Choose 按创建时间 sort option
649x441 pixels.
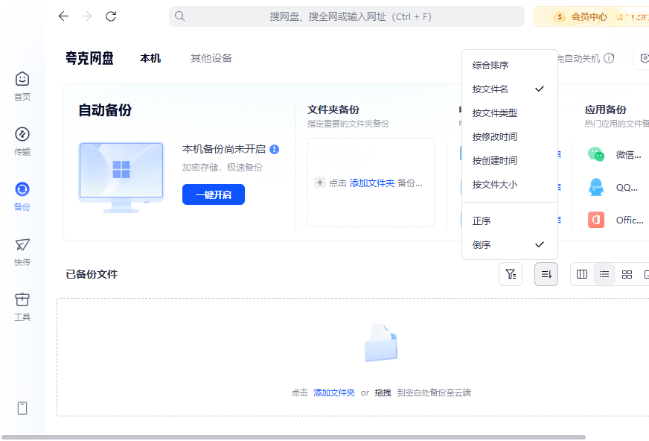tap(510, 161)
